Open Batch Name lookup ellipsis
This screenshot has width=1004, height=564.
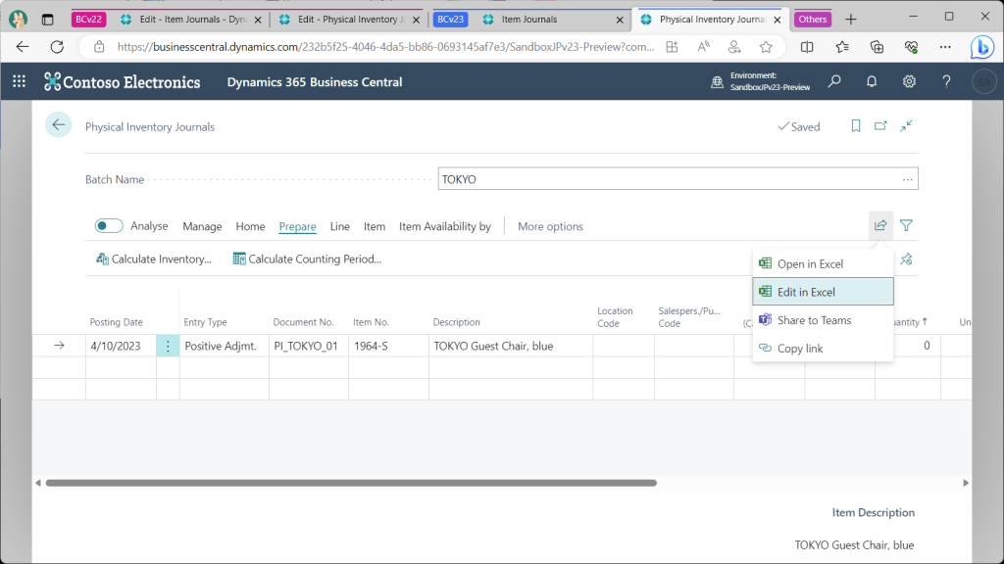click(907, 180)
